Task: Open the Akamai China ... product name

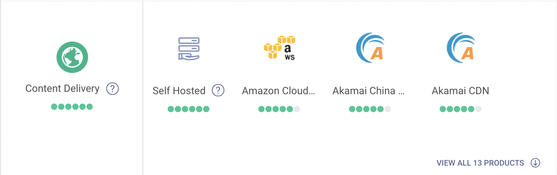Action: pos(368,91)
